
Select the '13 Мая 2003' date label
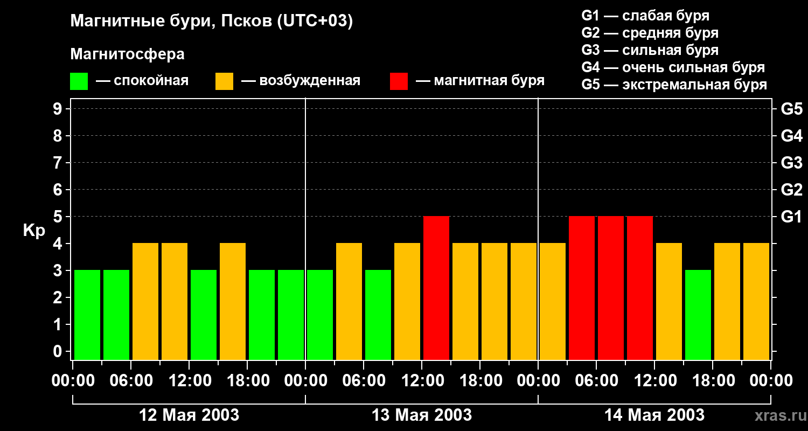(422, 415)
